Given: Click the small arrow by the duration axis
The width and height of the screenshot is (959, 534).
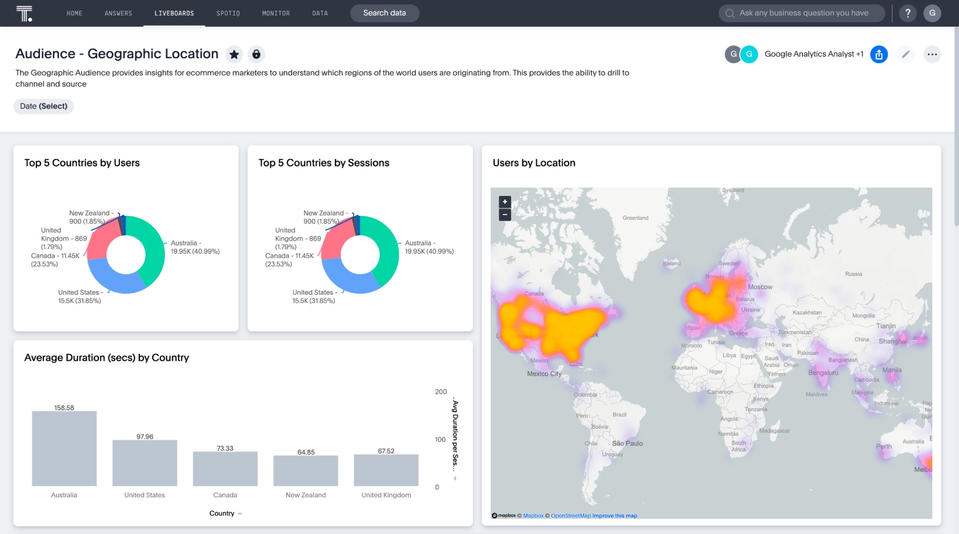Looking at the screenshot, I should point(455,478).
